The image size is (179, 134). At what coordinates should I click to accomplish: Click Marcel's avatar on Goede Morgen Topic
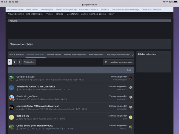11,97
